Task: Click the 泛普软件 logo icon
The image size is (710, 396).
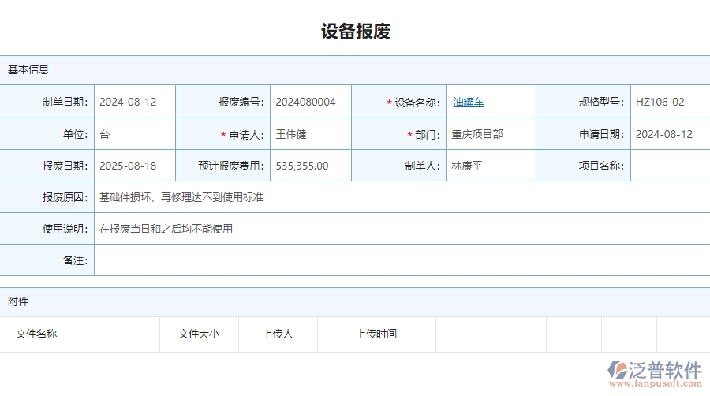Action: click(x=616, y=371)
